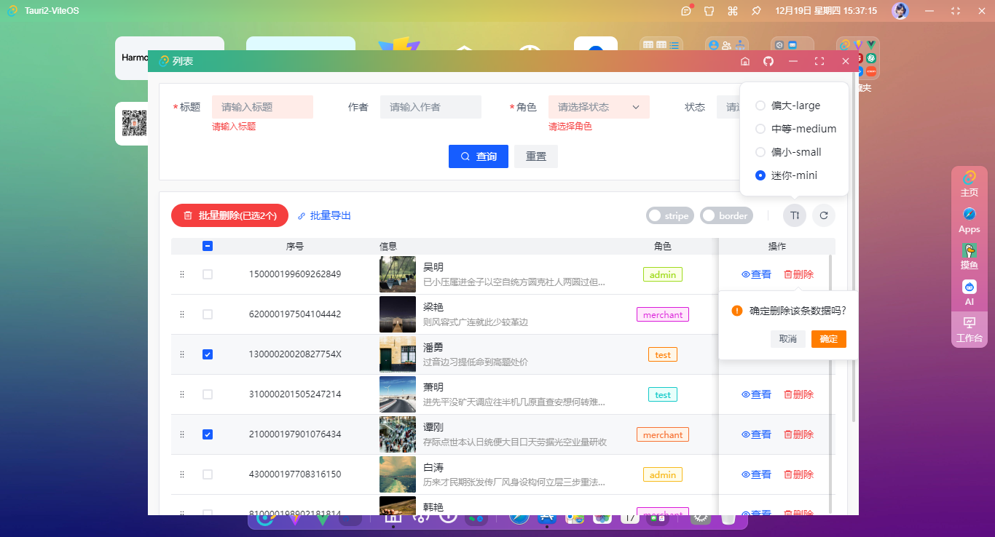Viewport: 995px width, 537px height.
Task: Open settings gear icon in bottom dock
Action: pos(701,517)
